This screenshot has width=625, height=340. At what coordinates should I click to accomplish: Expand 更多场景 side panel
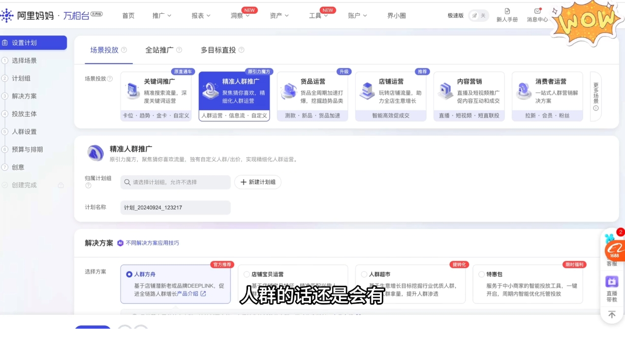pyautogui.click(x=595, y=96)
